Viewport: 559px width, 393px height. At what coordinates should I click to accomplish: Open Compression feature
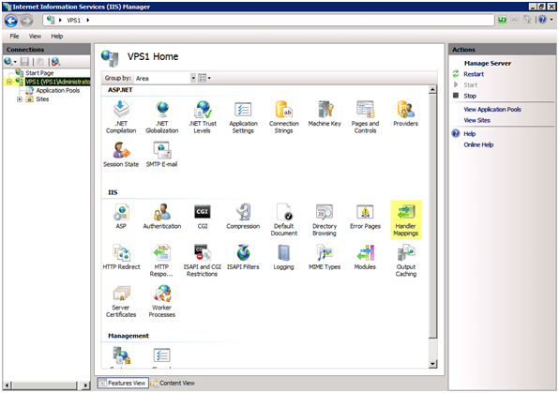(x=243, y=216)
